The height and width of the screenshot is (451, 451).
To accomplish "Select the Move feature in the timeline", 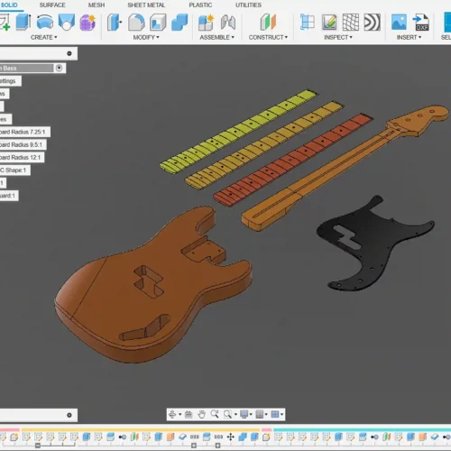I will (231, 437).
